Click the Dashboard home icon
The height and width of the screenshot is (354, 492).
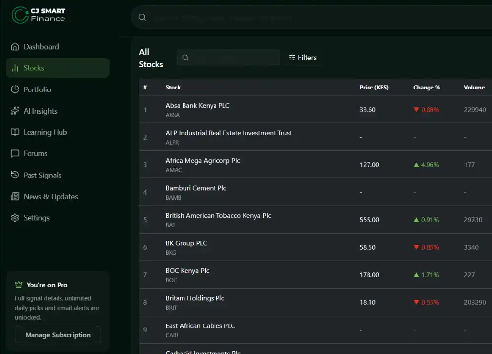pos(15,46)
